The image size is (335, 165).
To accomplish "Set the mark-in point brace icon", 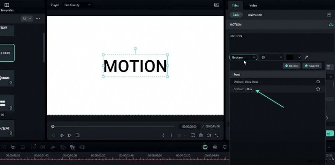I will 163,135.
